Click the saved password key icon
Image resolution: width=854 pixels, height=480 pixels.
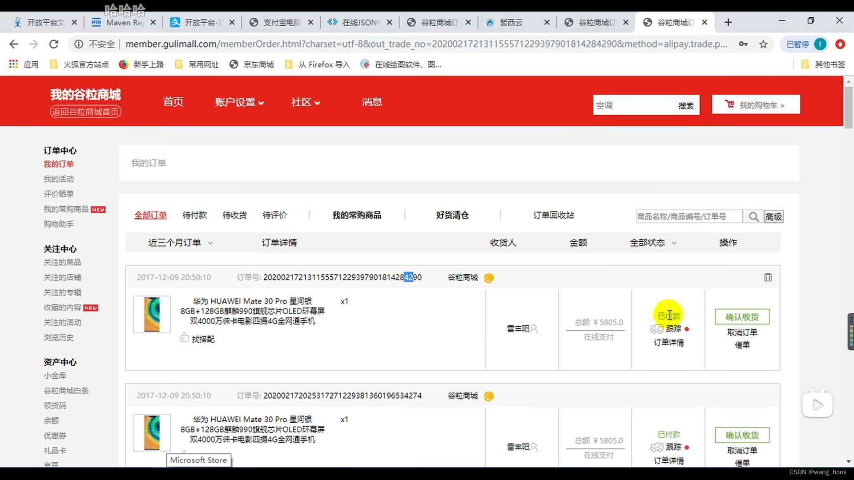click(743, 44)
